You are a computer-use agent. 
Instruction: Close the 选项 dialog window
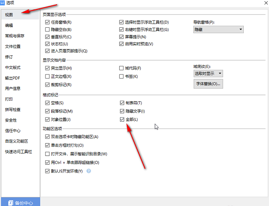click(x=264, y=3)
